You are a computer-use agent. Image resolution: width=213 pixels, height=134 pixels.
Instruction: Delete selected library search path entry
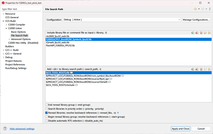pyautogui.click(x=197, y=69)
